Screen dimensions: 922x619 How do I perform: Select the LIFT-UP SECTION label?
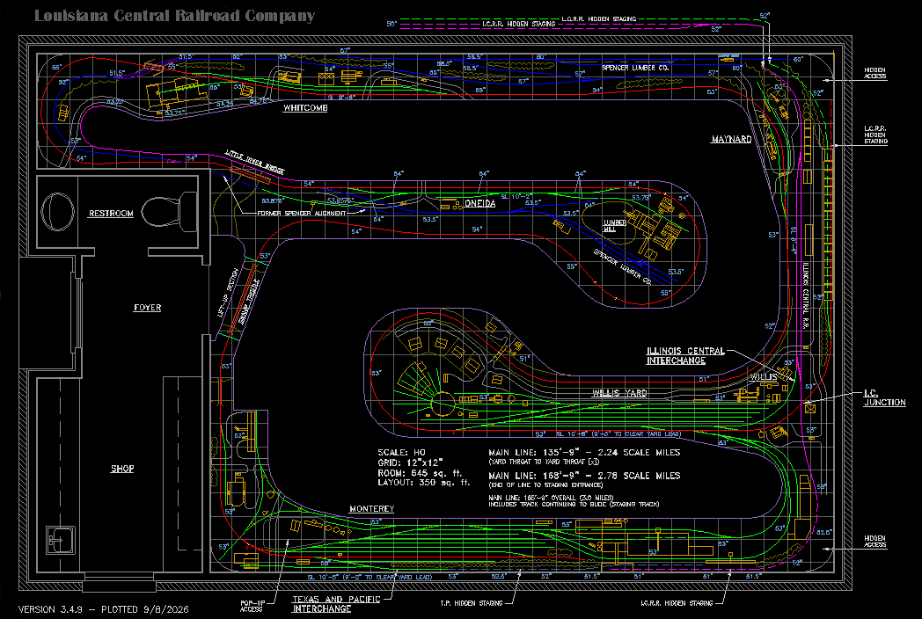[x=227, y=294]
